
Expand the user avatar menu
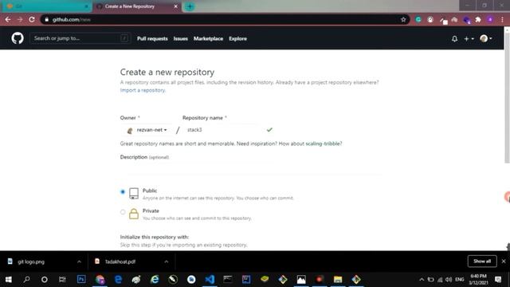(486, 39)
